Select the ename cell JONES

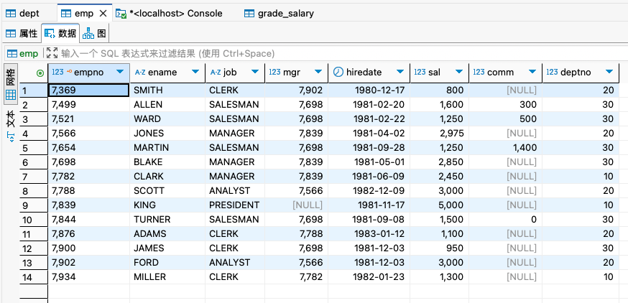coord(167,134)
